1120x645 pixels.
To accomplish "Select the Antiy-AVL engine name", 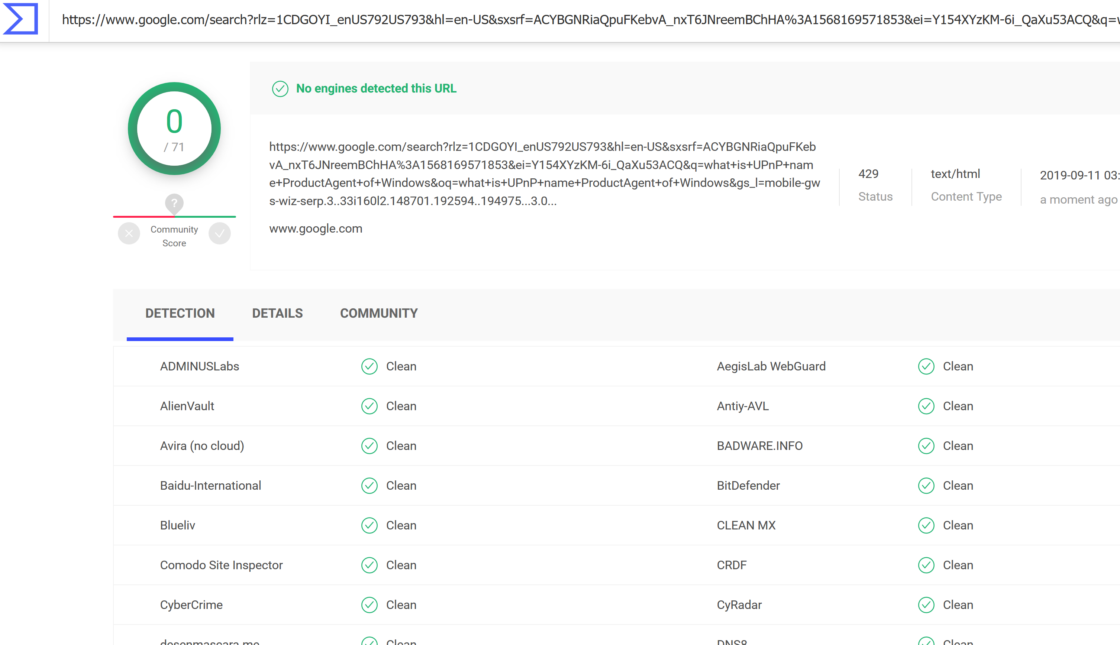I will coord(743,406).
